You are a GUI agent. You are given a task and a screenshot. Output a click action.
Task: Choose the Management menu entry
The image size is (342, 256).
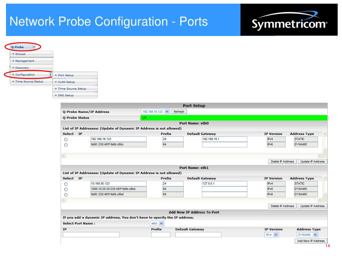[x=32, y=61]
